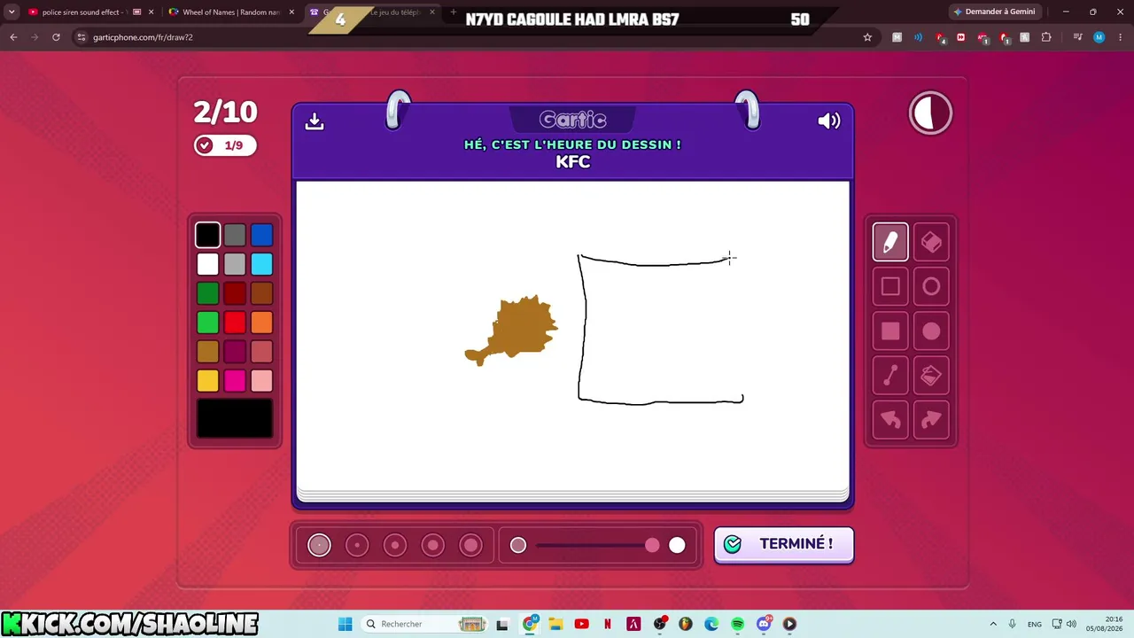Select the largest brush size

point(471,546)
